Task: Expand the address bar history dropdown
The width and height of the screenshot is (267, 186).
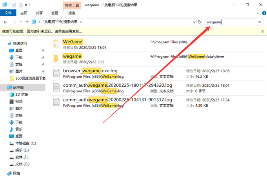Action: coord(194,22)
